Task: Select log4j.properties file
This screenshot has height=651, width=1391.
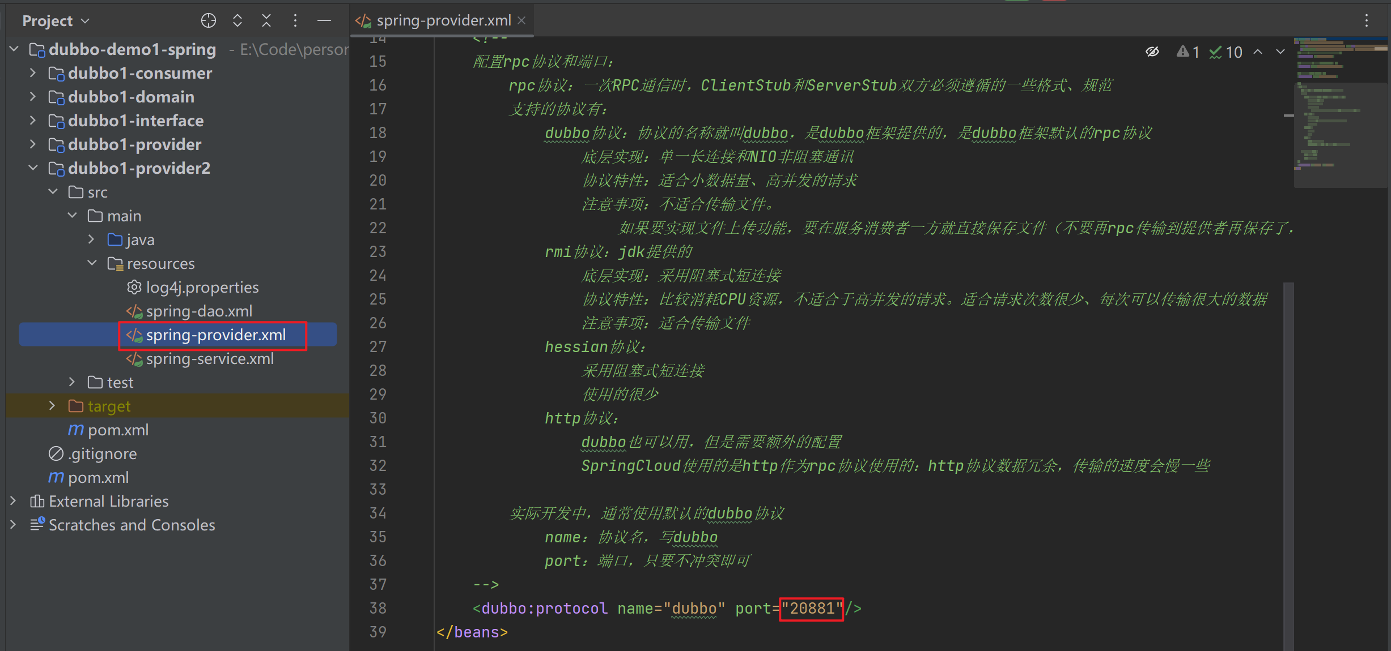Action: 202,287
